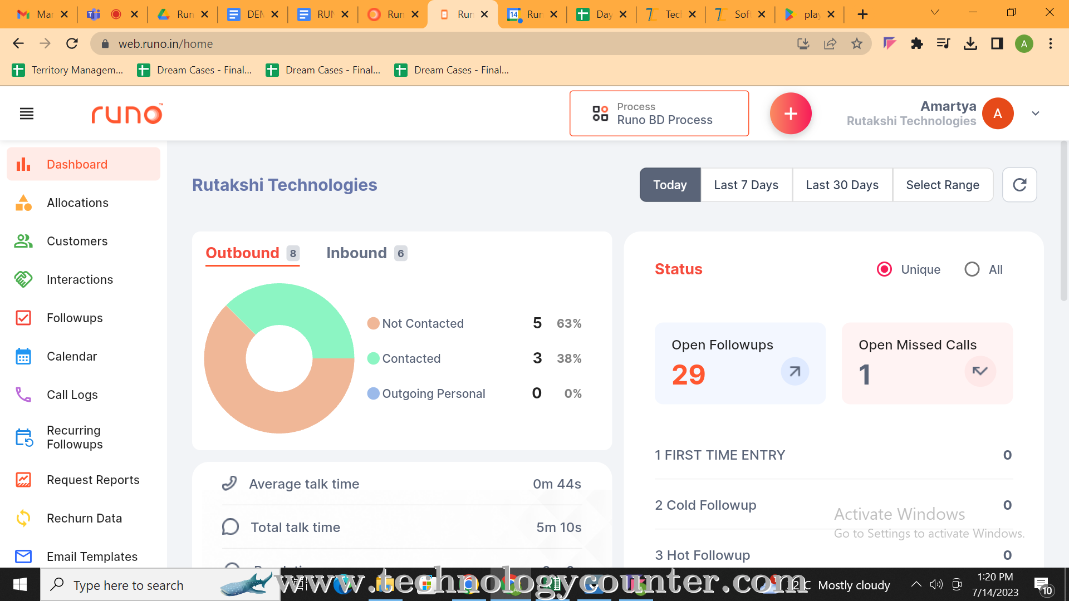Select the Today date filter
The image size is (1069, 601).
(x=670, y=185)
